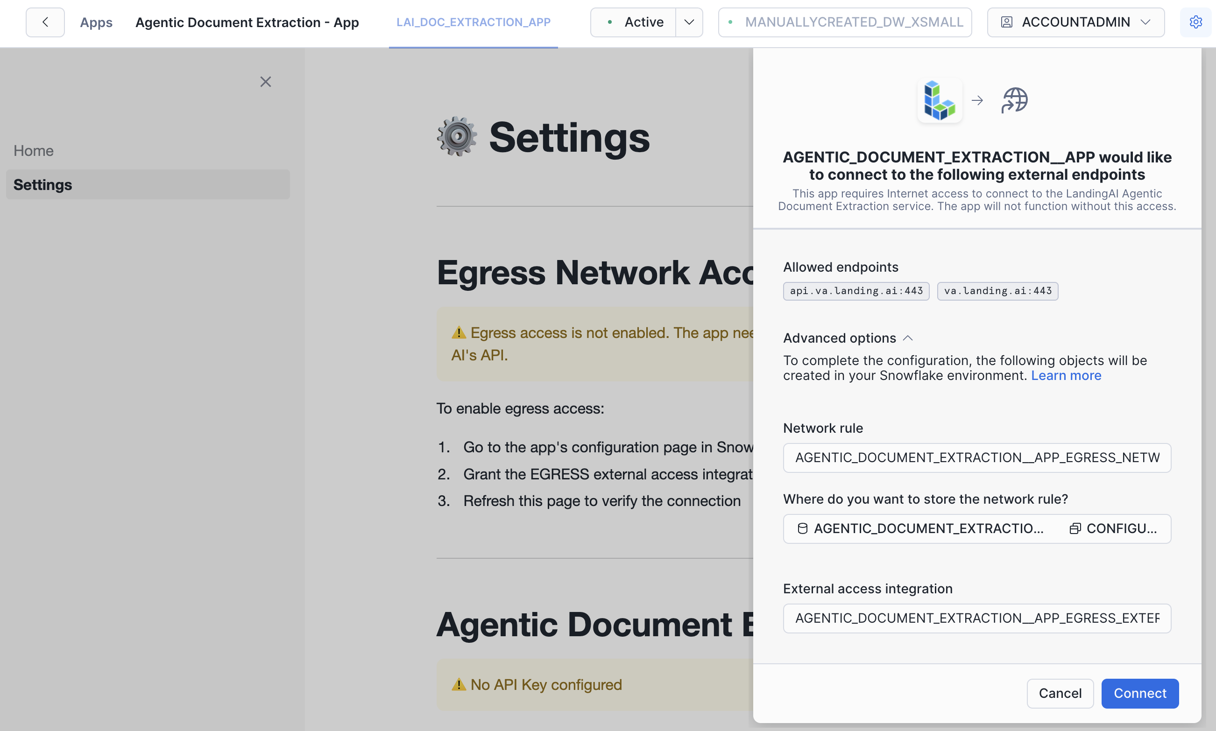Viewport: 1216px width, 731px height.
Task: Navigate back using the back arrow icon
Action: pos(45,21)
